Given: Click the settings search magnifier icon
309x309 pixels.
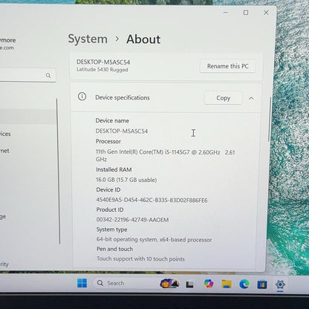Looking at the screenshot, I should tap(48, 76).
